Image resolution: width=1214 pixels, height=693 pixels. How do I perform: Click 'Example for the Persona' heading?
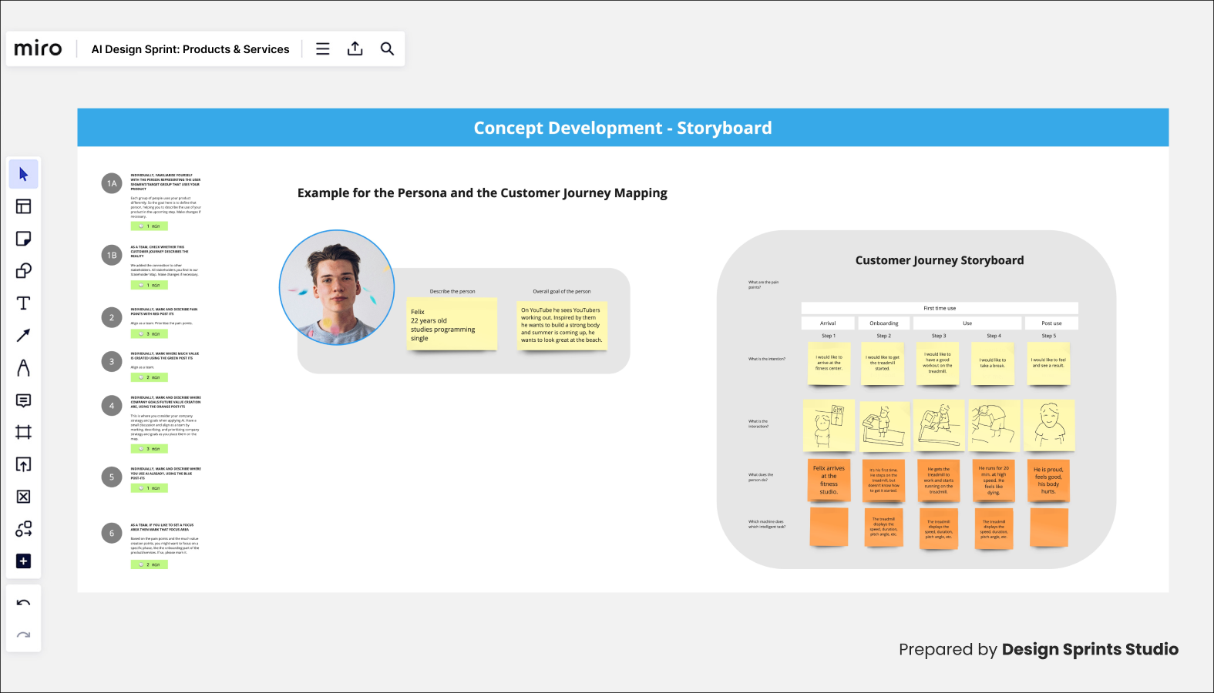pos(483,193)
